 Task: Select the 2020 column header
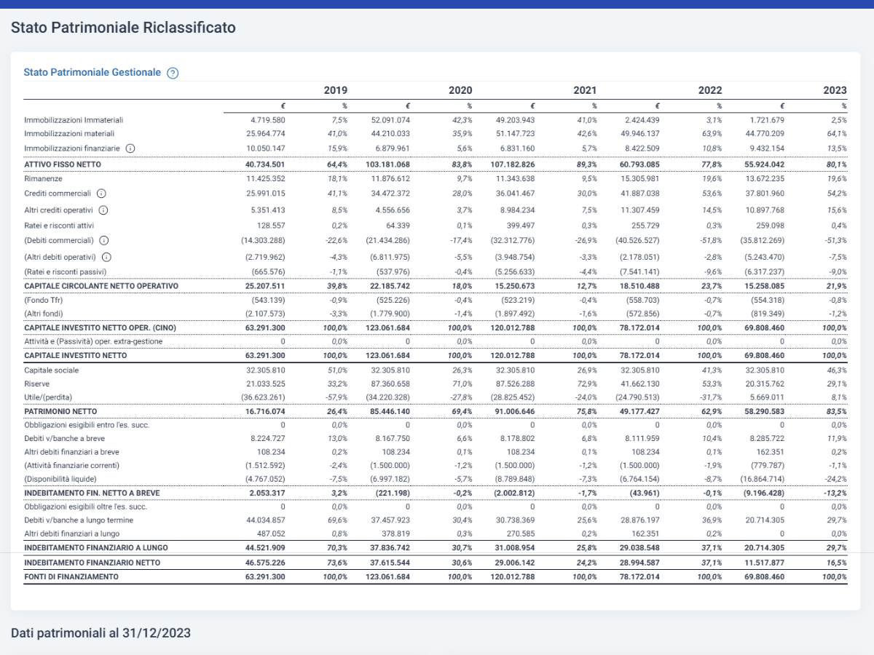coord(460,90)
